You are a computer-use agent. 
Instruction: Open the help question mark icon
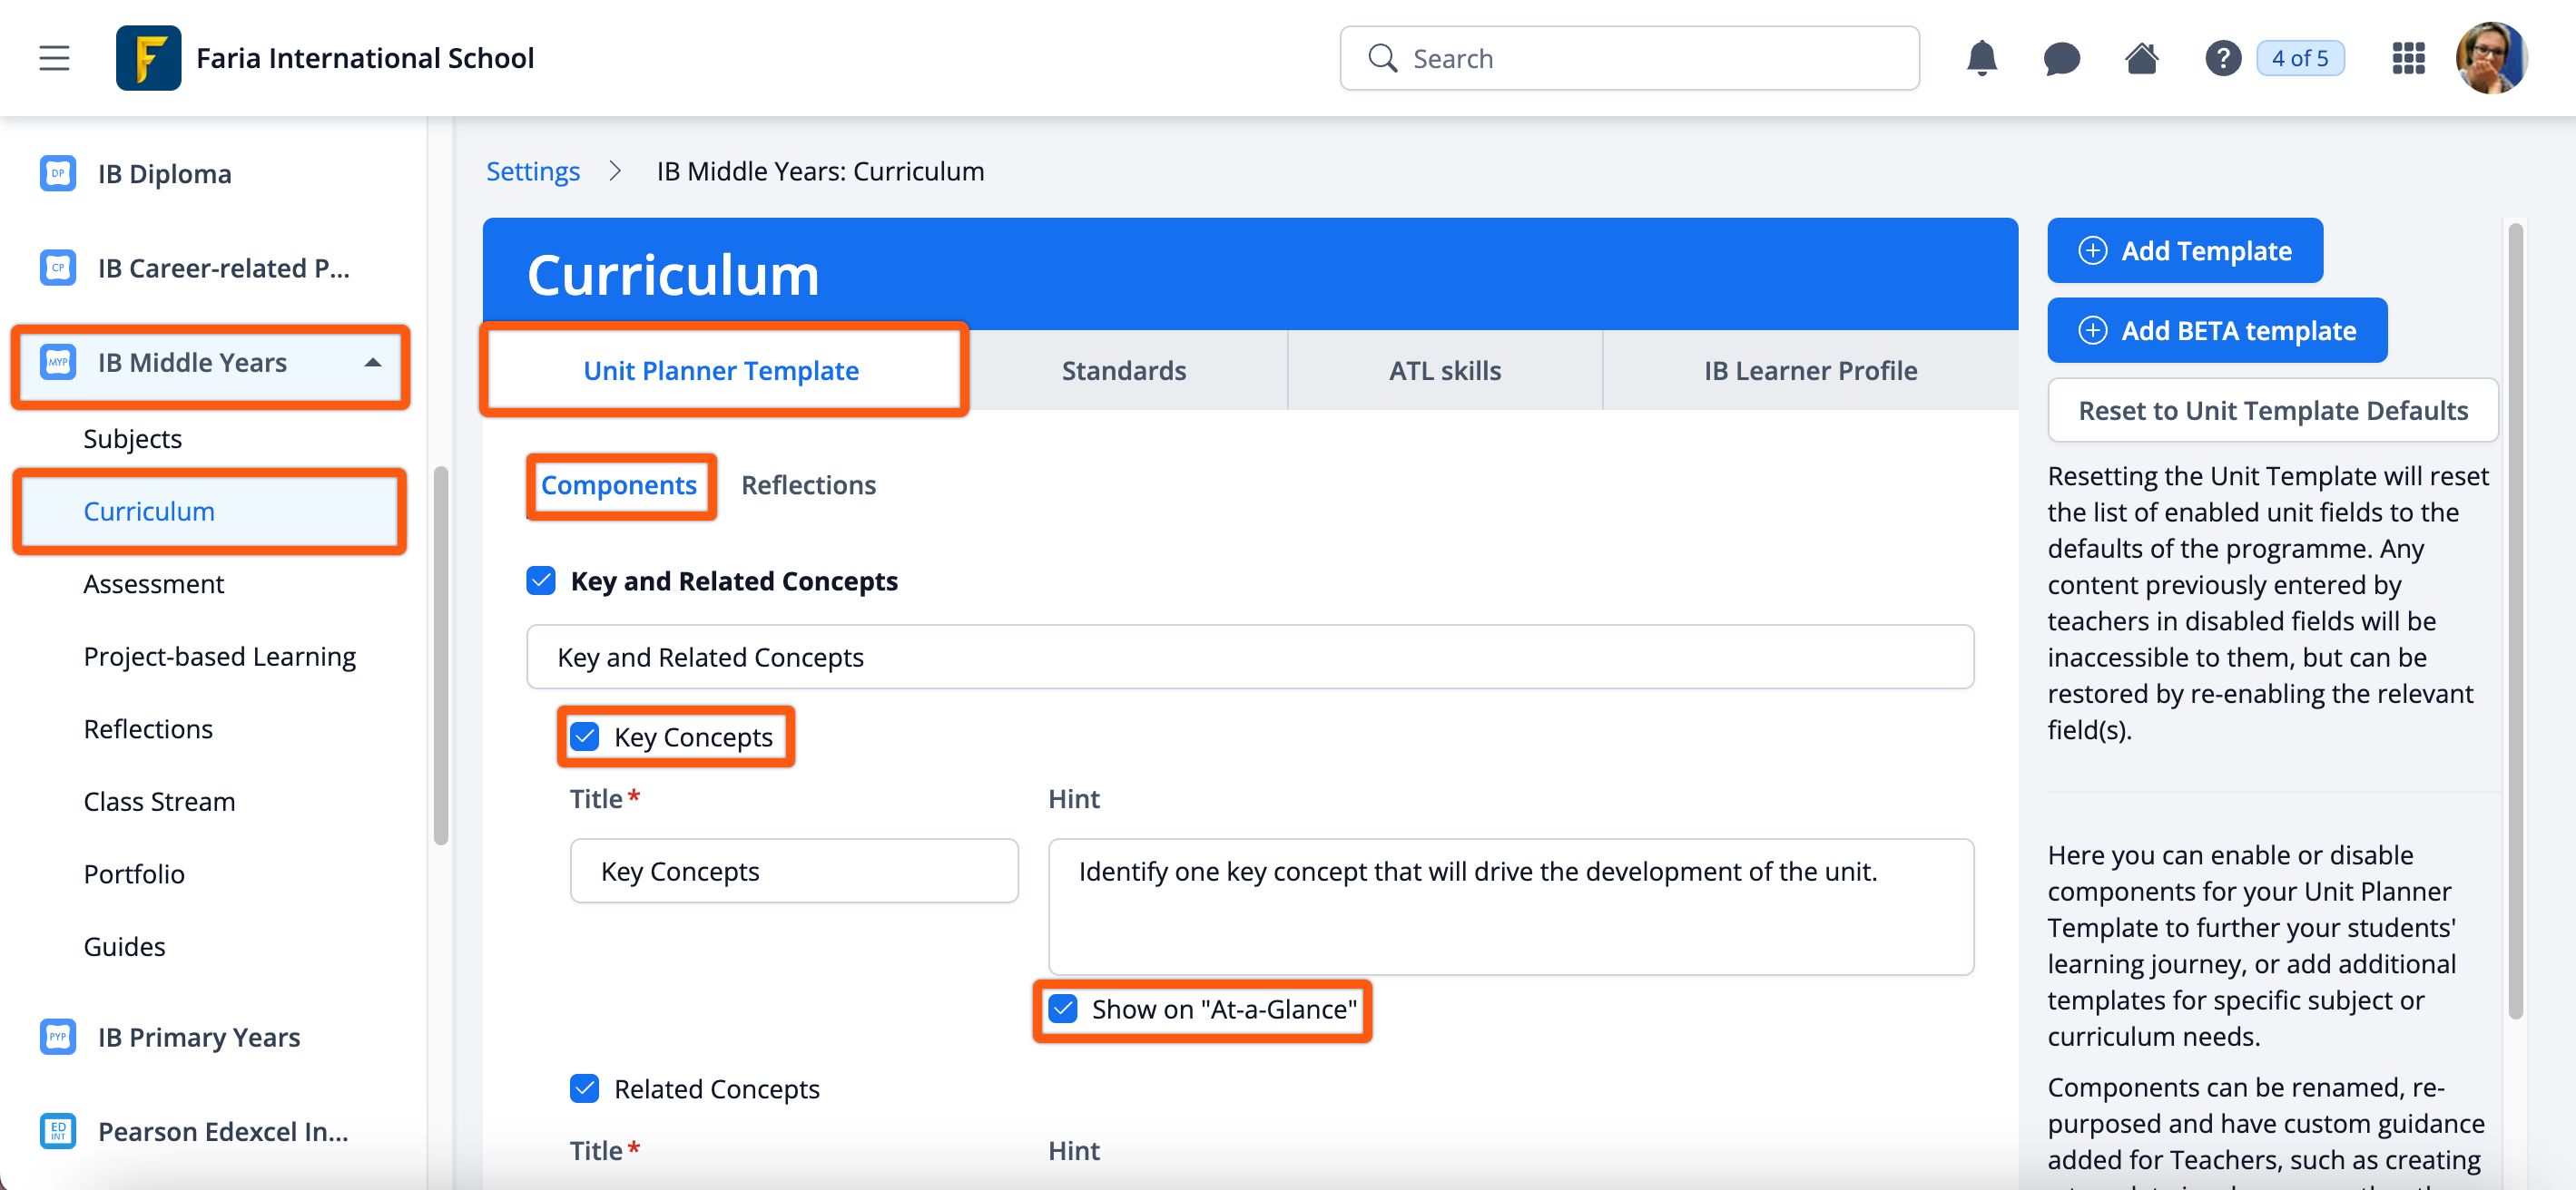(x=2222, y=58)
